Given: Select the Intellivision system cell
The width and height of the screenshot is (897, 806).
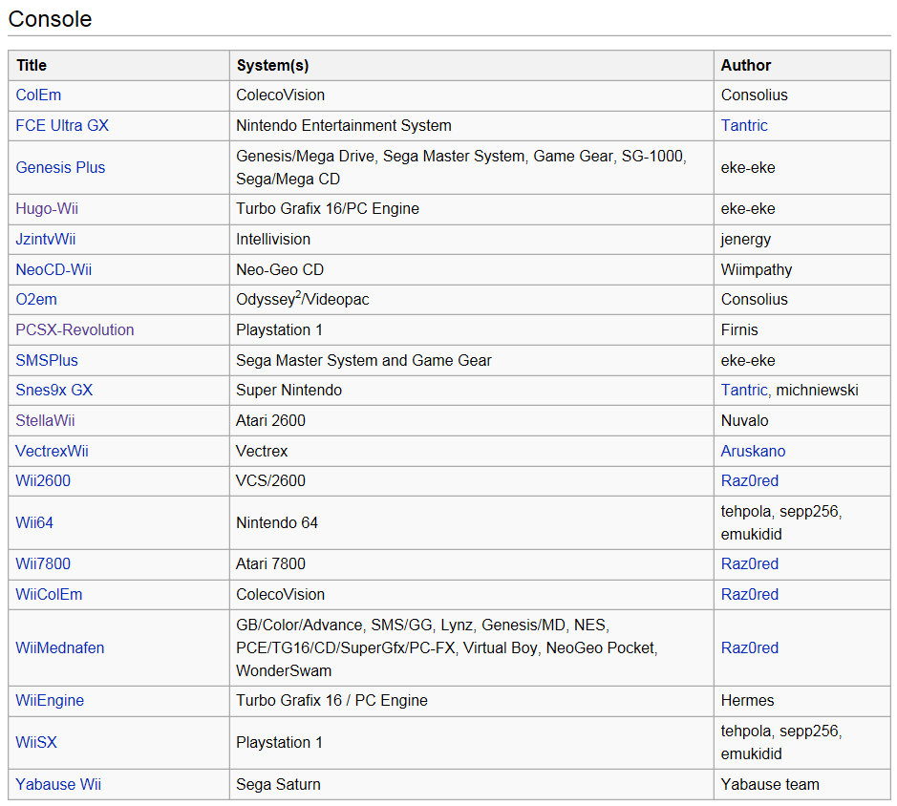Looking at the screenshot, I should (x=471, y=239).
